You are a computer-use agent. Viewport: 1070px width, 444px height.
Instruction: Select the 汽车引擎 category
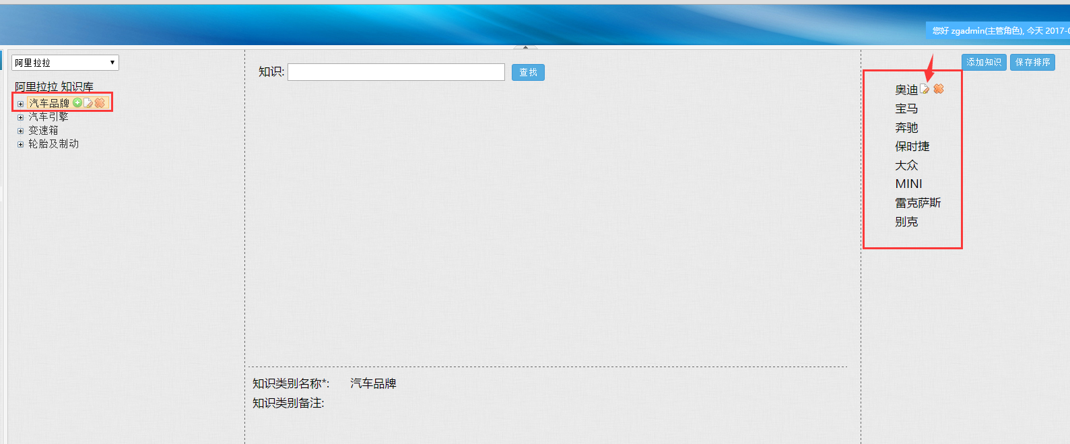pos(48,117)
